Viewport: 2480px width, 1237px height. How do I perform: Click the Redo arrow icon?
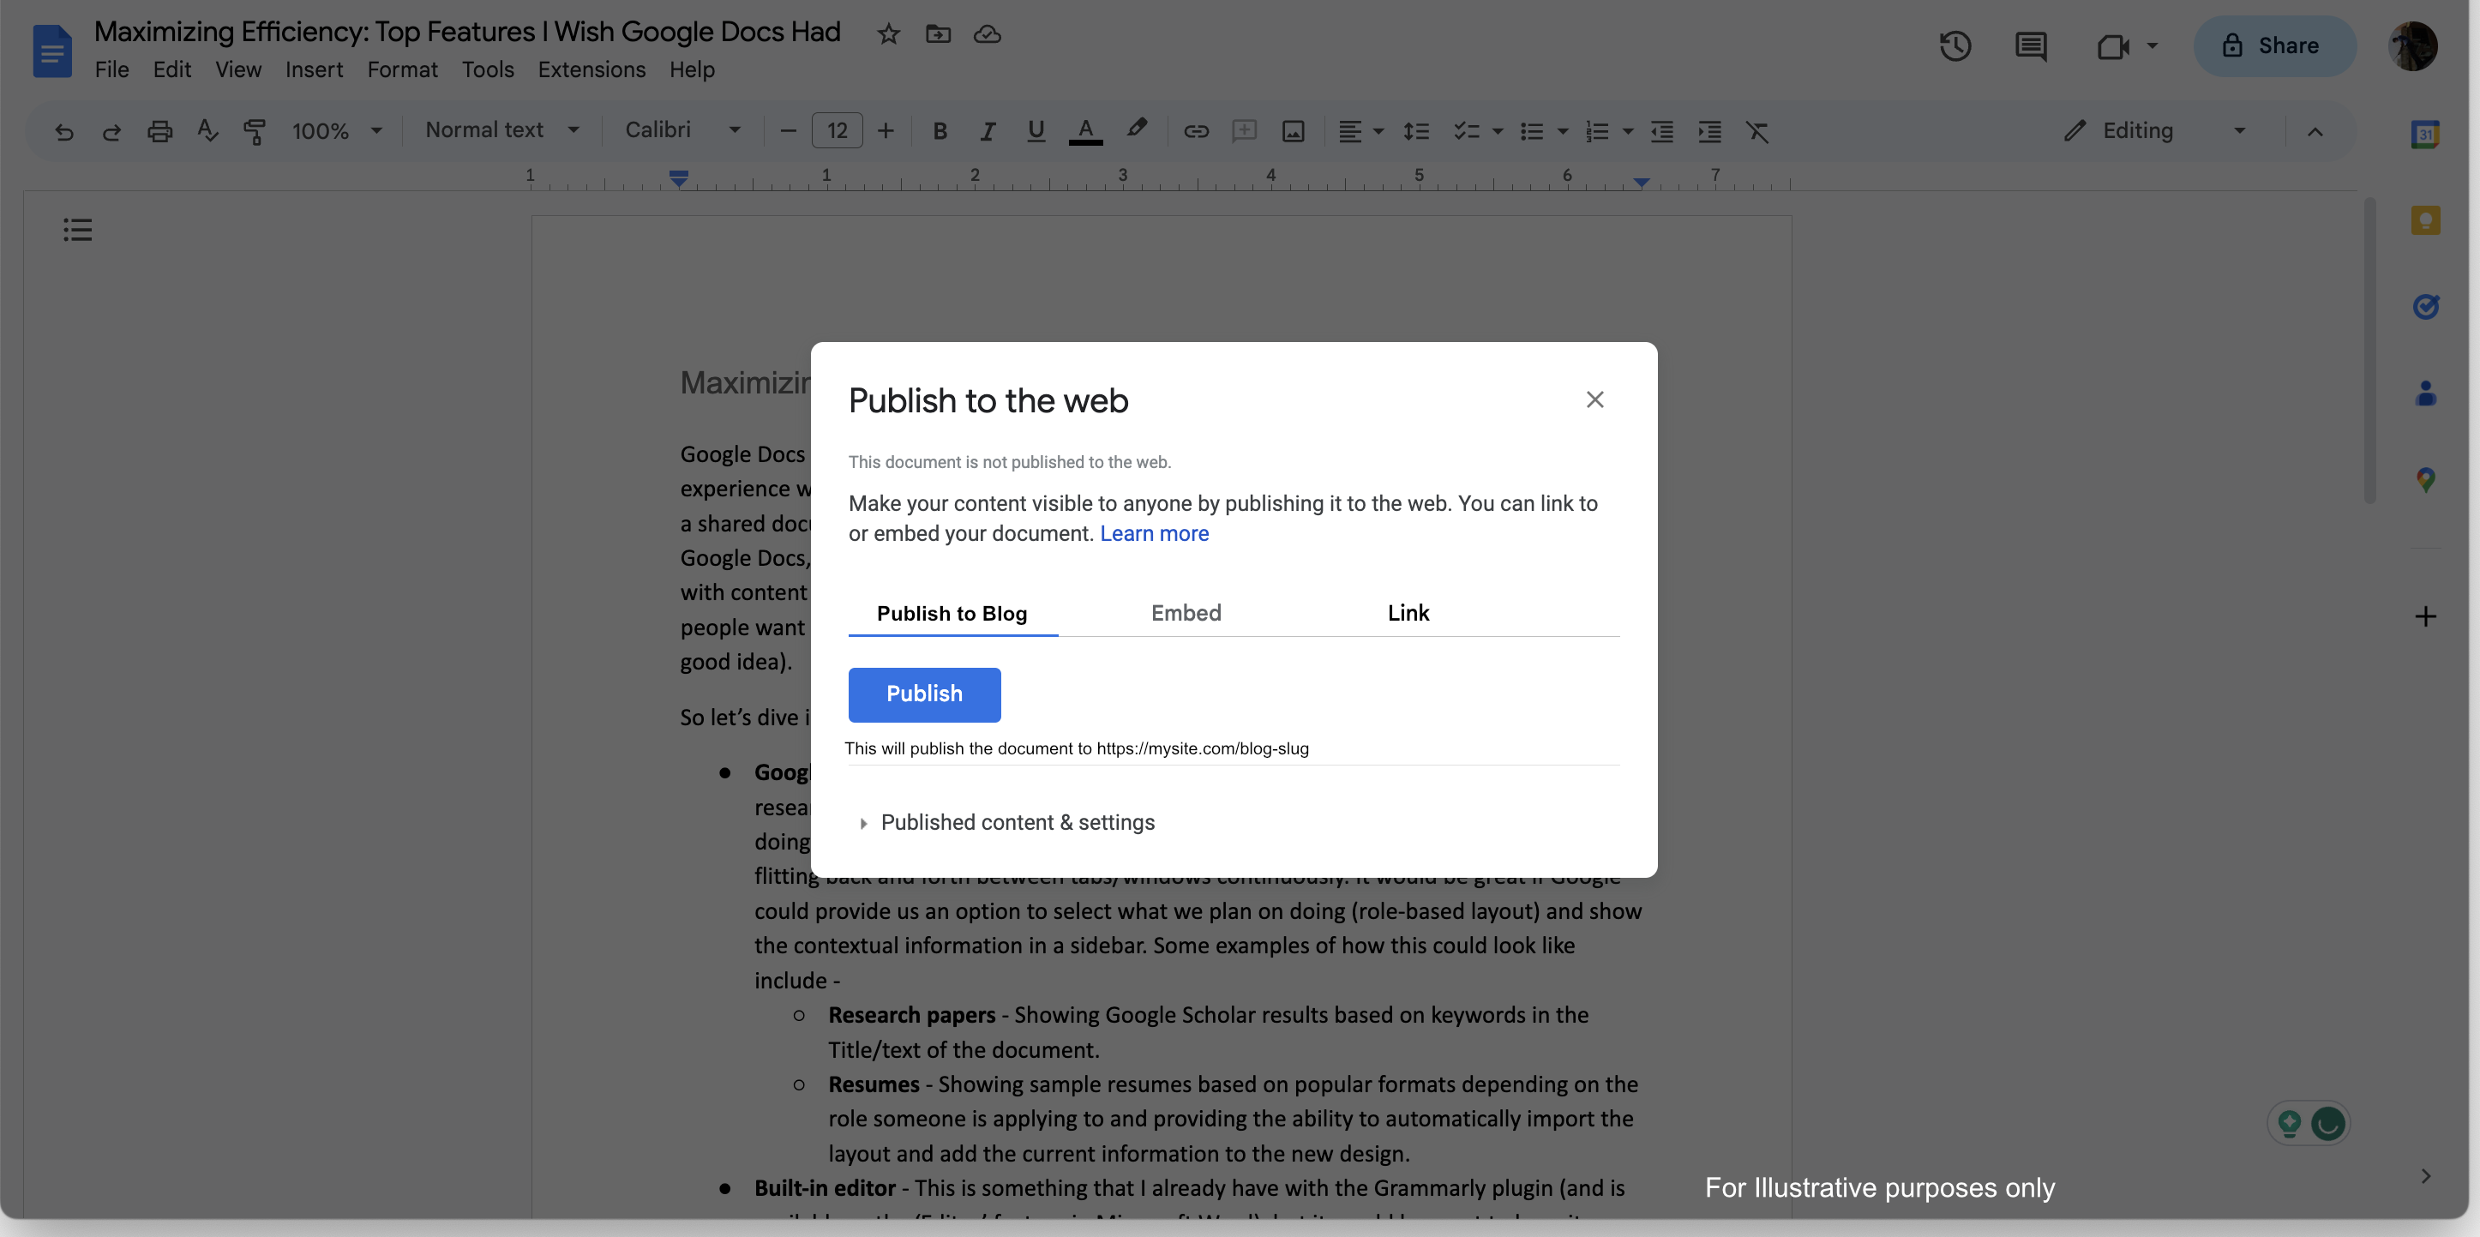pos(111,131)
